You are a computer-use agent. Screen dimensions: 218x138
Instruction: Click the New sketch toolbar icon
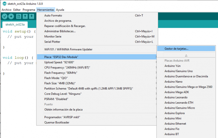[19, 16]
